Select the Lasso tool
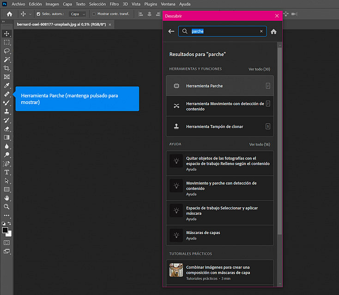Image resolution: width=339 pixels, height=295 pixels. coord(7,51)
